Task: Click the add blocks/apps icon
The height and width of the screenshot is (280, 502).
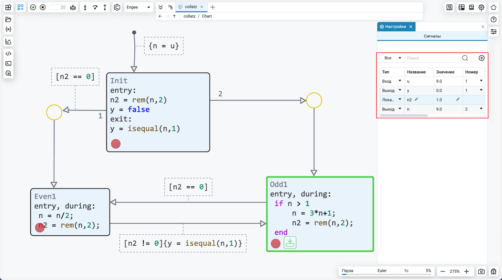Action: tap(21, 7)
